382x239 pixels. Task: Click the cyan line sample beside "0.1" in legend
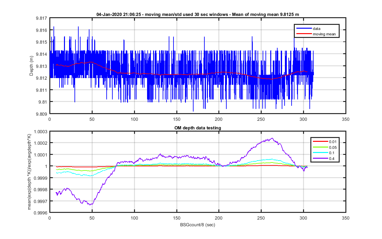tap(320, 153)
